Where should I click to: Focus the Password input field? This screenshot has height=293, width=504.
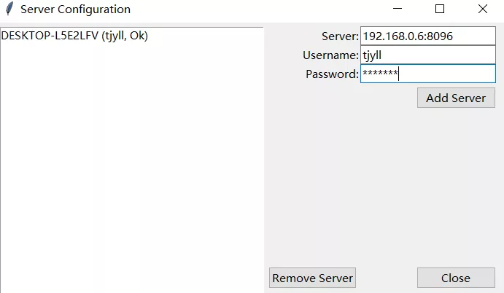(428, 74)
